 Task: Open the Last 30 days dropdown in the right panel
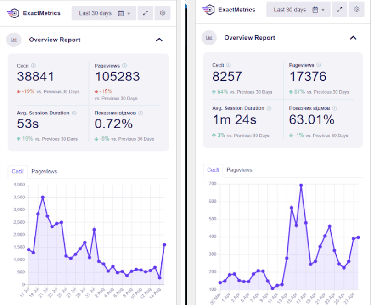coord(298,10)
